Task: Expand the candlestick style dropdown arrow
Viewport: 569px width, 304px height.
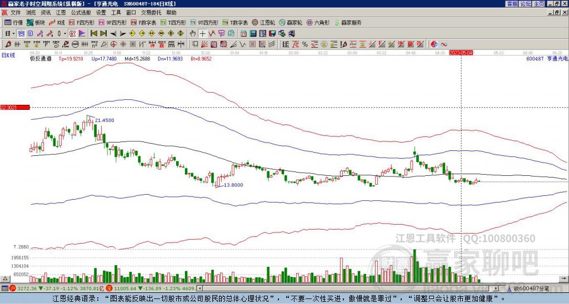Action: pos(65,34)
